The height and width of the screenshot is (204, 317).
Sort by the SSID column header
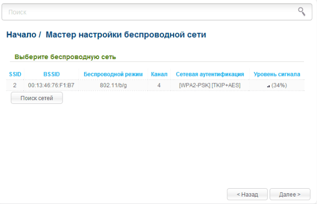point(15,74)
